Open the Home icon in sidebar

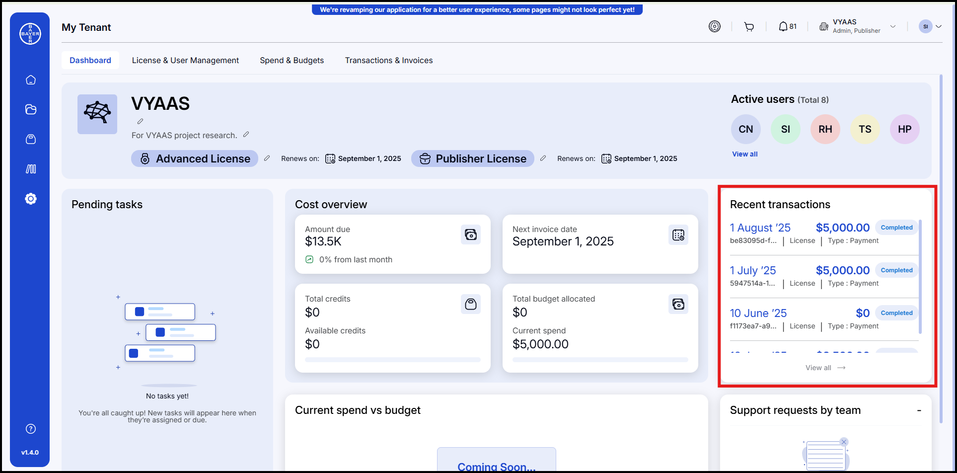click(31, 80)
